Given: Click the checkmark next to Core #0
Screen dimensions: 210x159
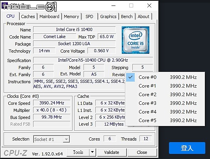Looking at the screenshot, I should coord(130,77).
